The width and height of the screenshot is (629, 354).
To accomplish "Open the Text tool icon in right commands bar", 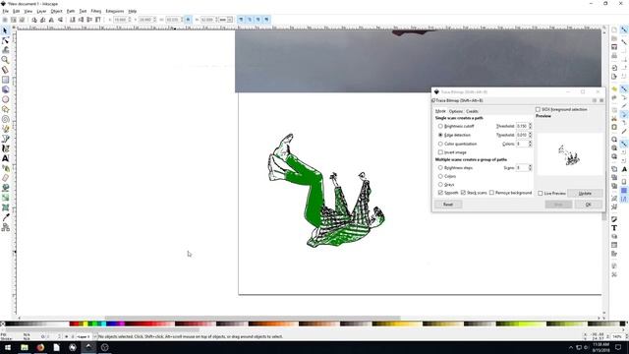I will point(614,228).
